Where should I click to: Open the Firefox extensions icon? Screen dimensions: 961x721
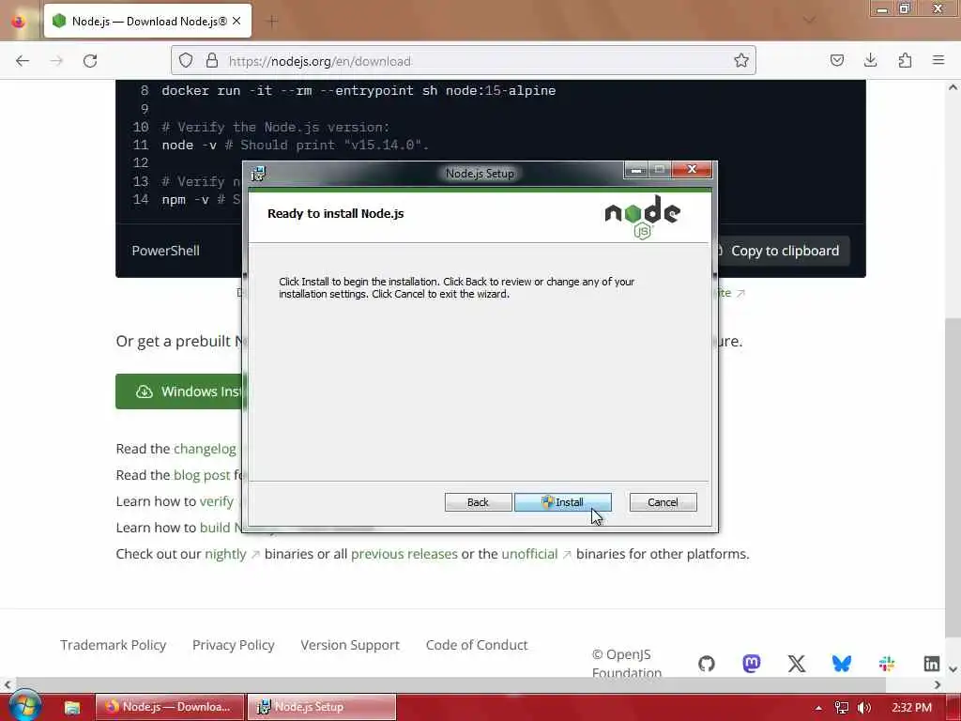point(905,61)
